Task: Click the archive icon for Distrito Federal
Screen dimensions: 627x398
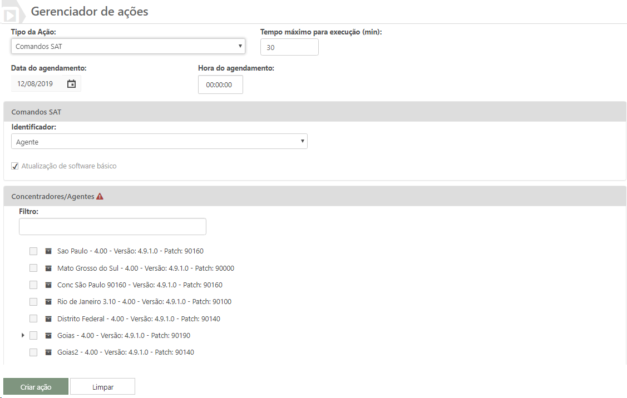Action: point(48,319)
